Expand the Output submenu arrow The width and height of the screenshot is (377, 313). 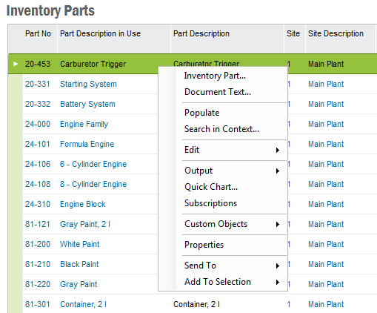(x=278, y=171)
